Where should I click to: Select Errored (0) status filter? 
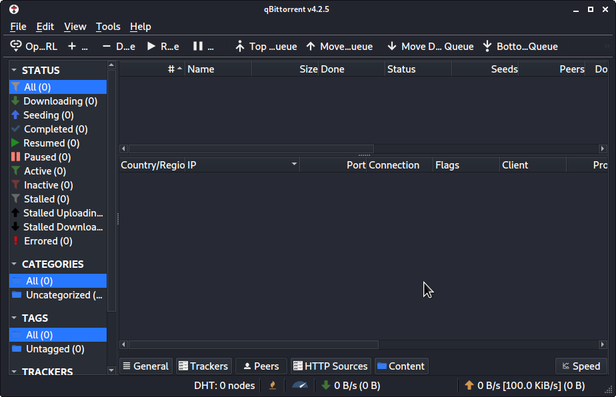coord(58,241)
